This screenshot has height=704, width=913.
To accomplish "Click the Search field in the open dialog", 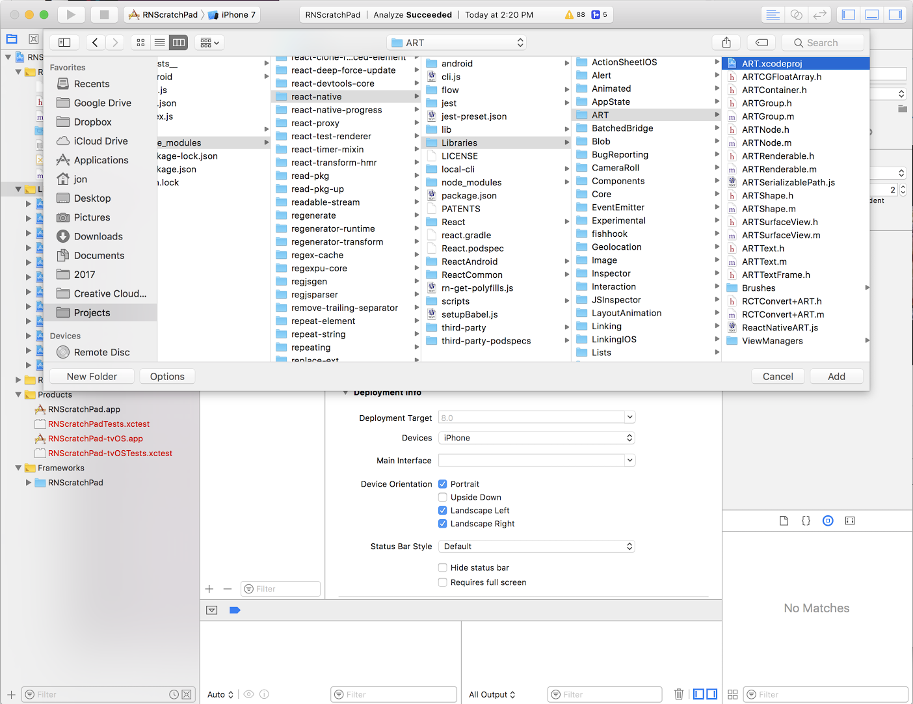I will pyautogui.click(x=823, y=42).
